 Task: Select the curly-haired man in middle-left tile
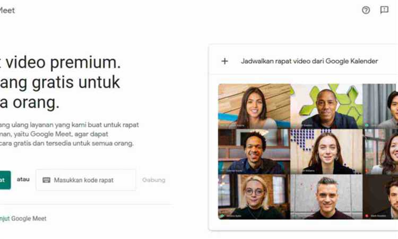click(x=254, y=151)
